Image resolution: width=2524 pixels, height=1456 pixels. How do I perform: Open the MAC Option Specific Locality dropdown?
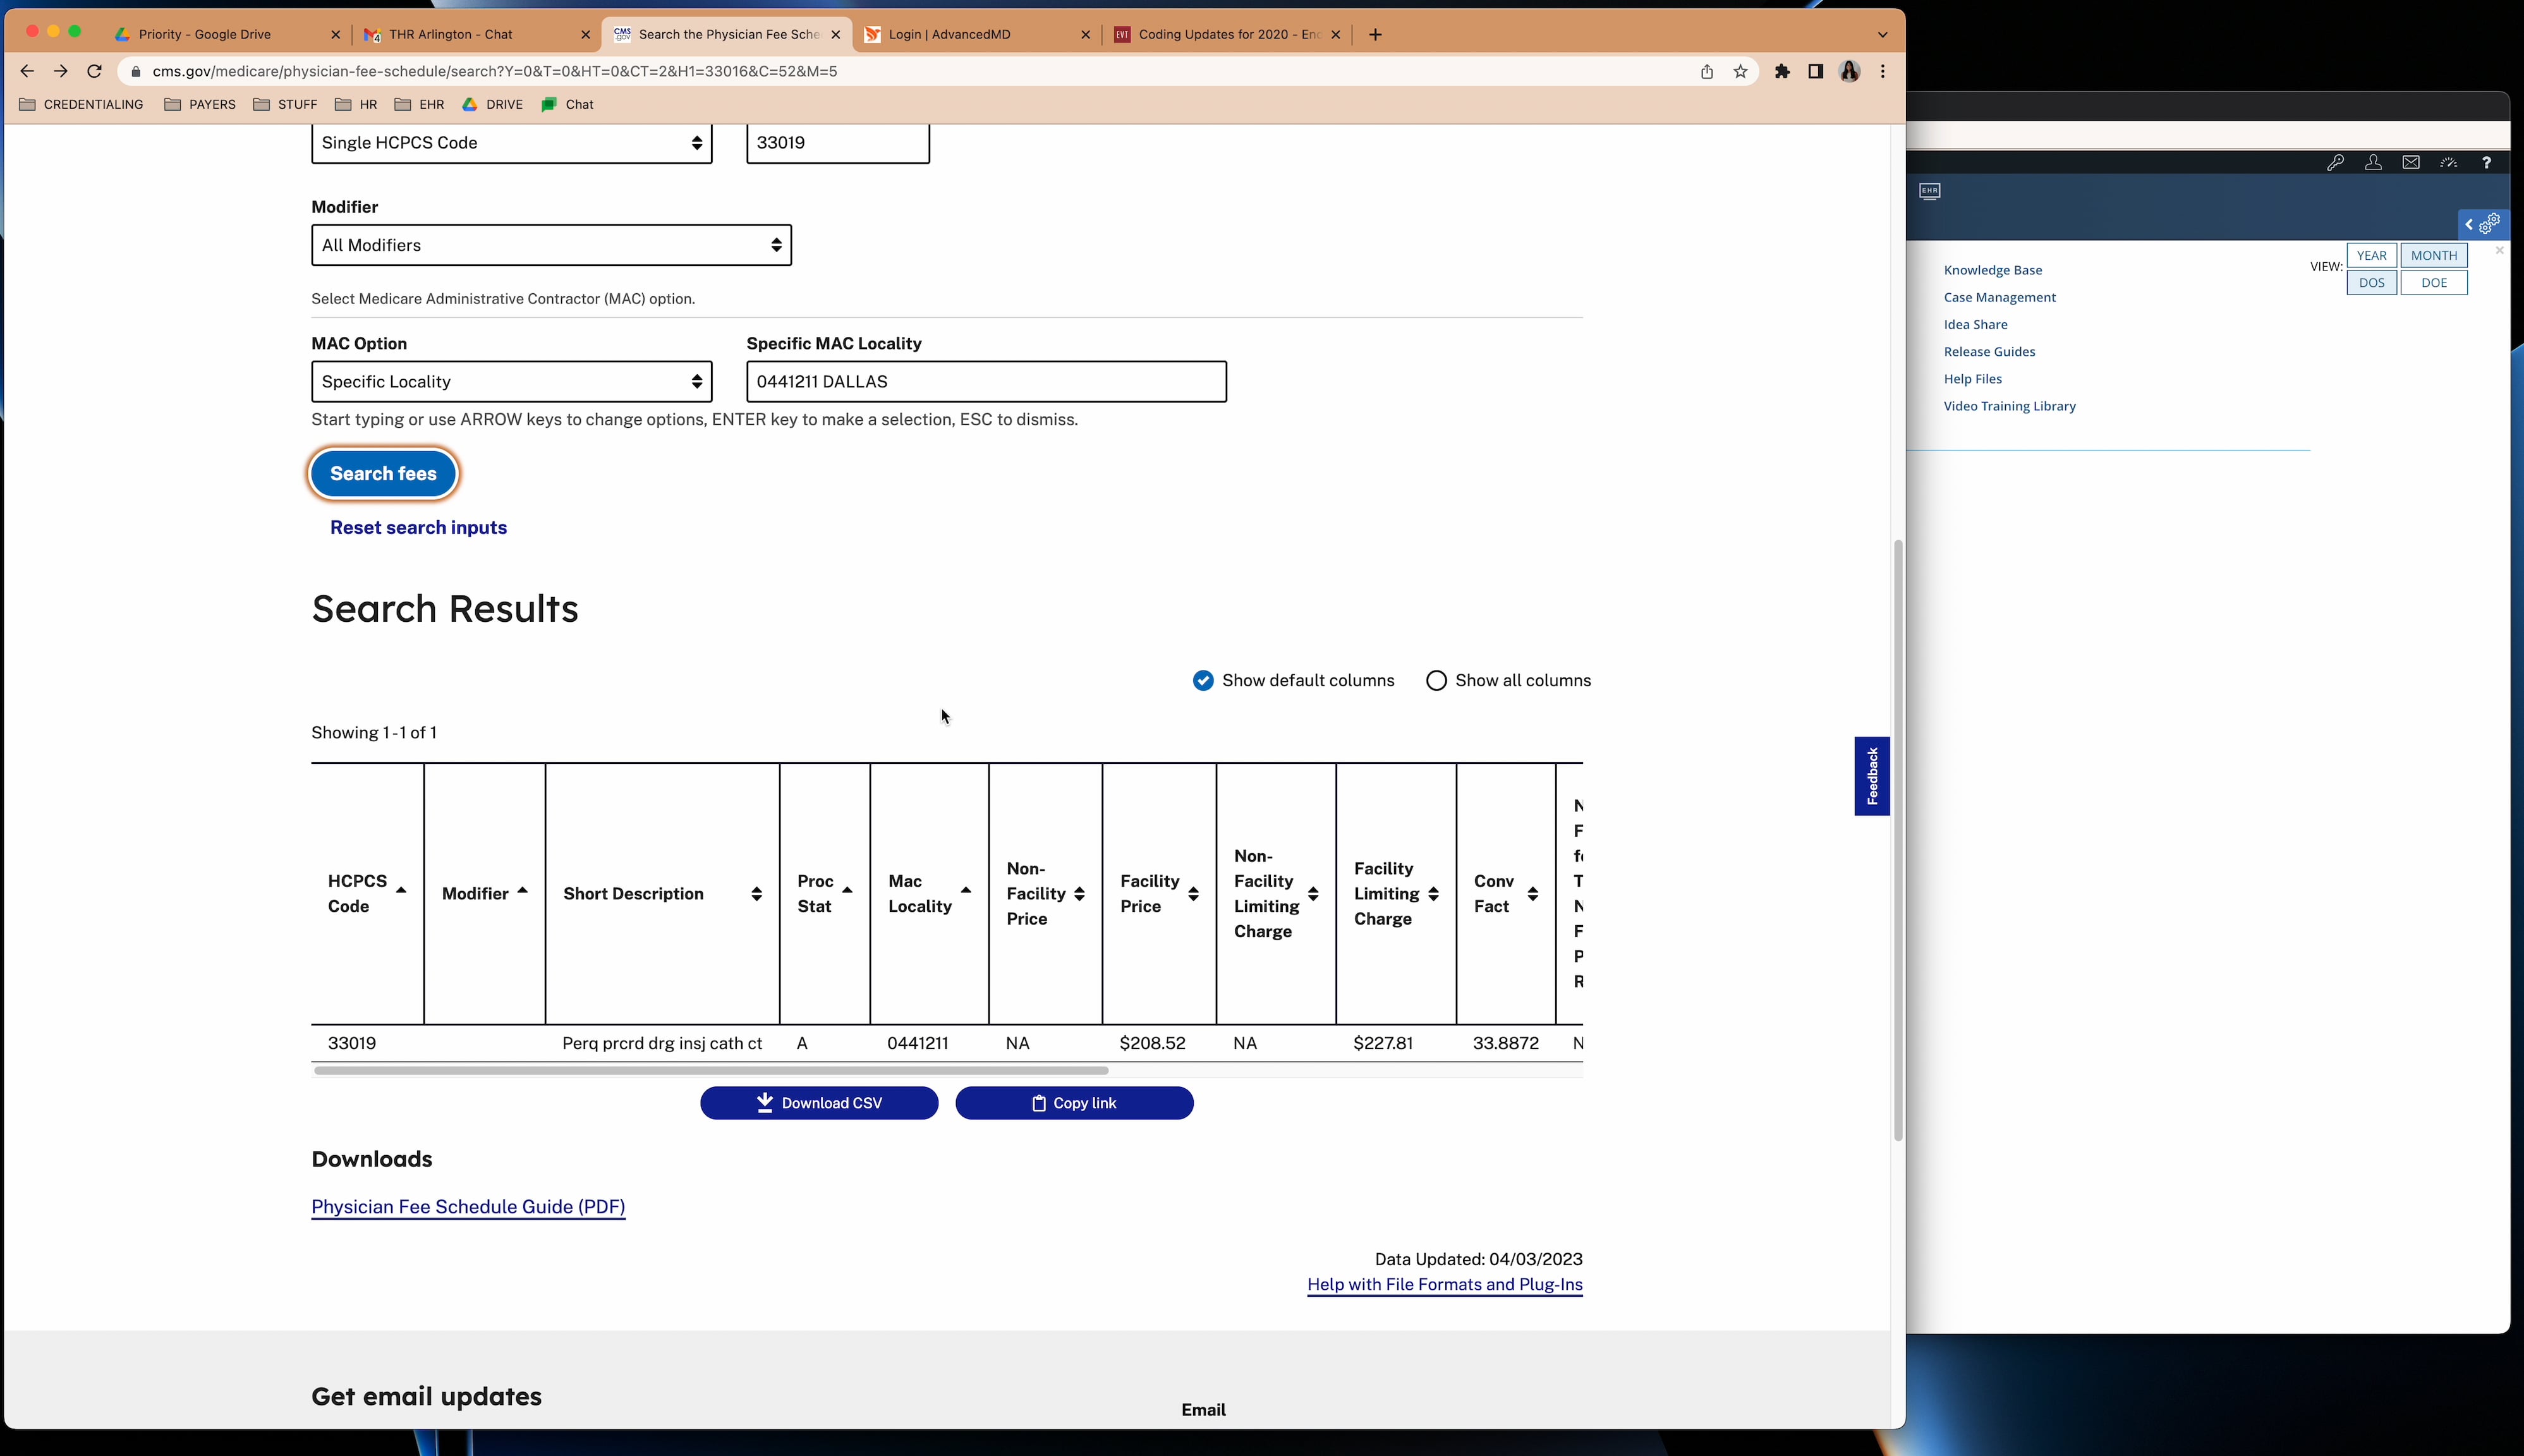point(511,381)
